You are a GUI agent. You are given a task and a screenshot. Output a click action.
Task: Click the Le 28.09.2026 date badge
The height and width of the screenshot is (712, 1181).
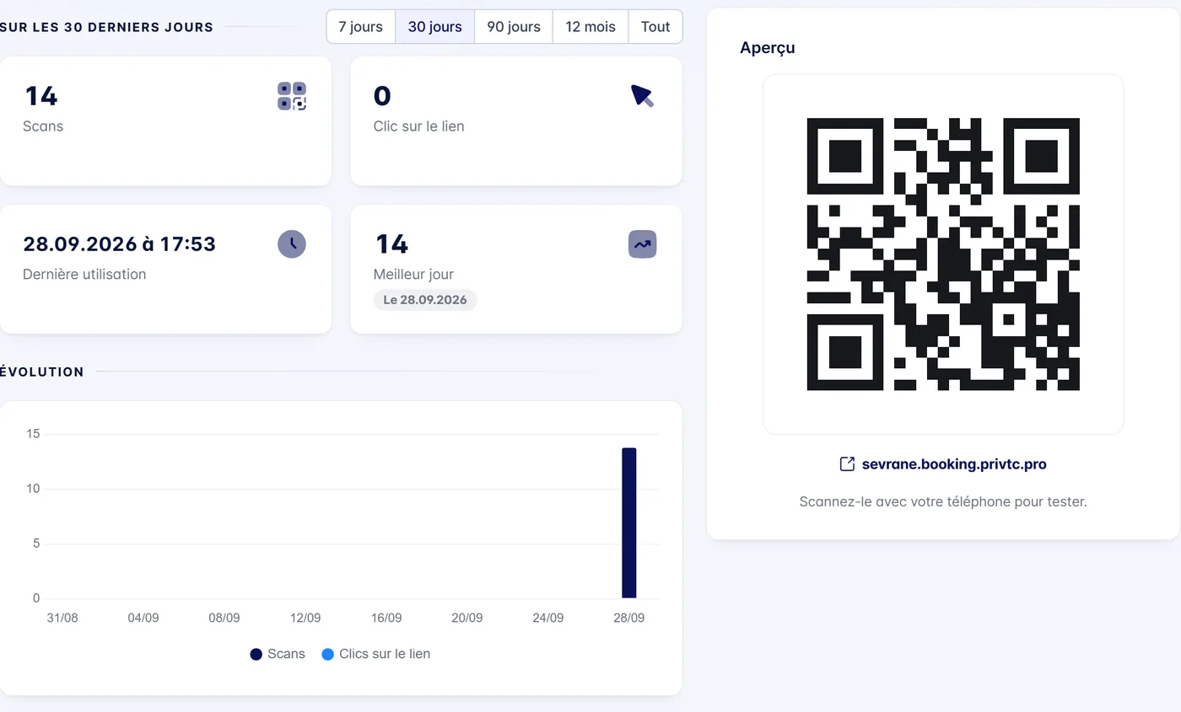pyautogui.click(x=425, y=300)
